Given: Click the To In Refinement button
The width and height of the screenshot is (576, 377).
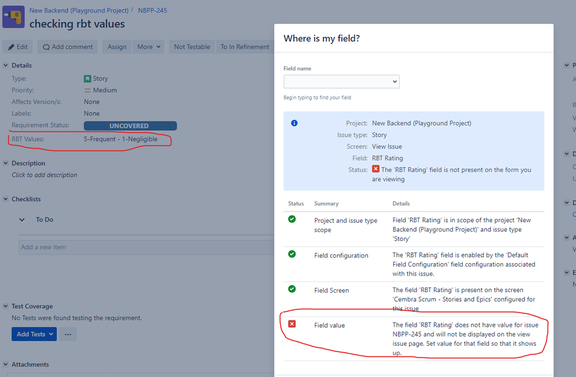Looking at the screenshot, I should click(x=245, y=47).
